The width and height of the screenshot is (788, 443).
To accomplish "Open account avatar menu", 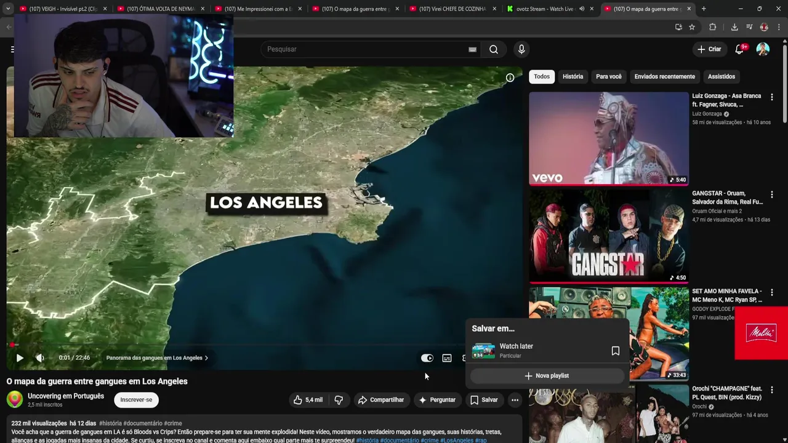I will 763,49.
